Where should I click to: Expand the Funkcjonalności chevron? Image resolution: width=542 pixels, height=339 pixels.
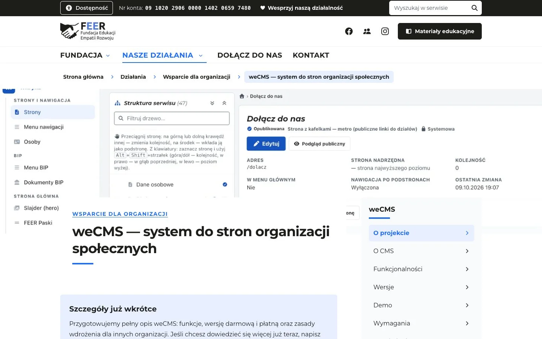tap(467, 269)
